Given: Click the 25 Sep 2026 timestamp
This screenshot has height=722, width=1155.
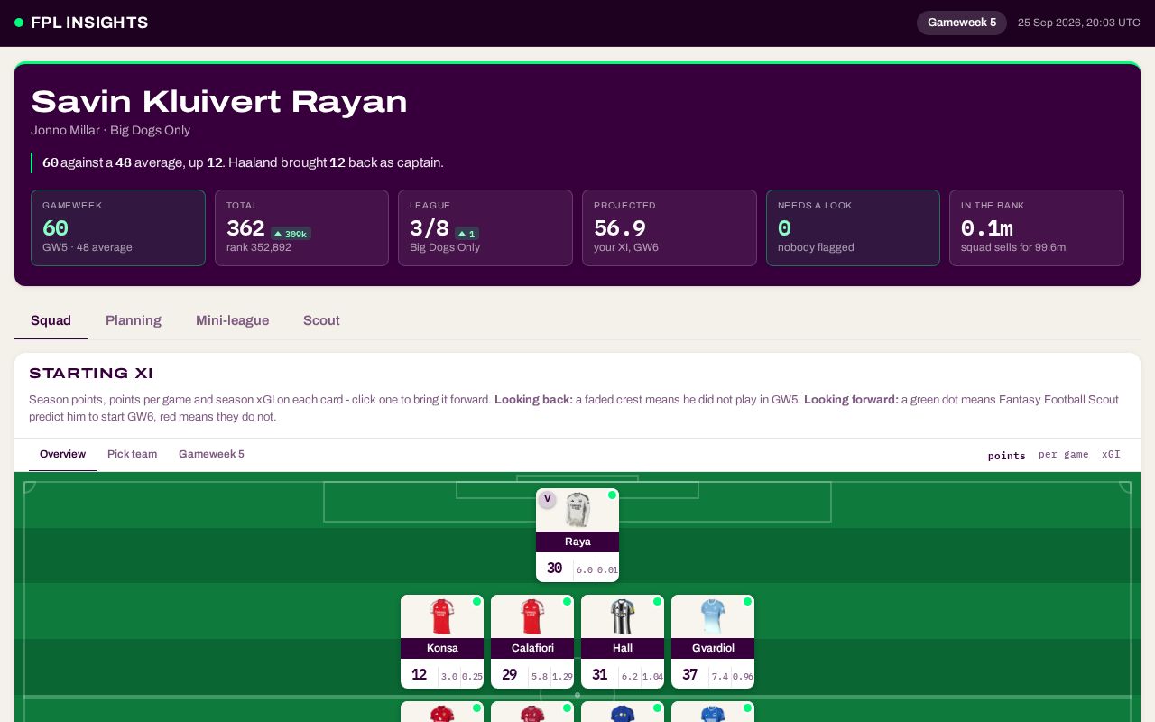Looking at the screenshot, I should tap(1079, 23).
